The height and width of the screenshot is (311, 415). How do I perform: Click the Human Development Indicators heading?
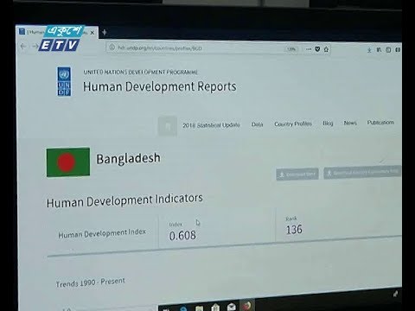coord(124,200)
